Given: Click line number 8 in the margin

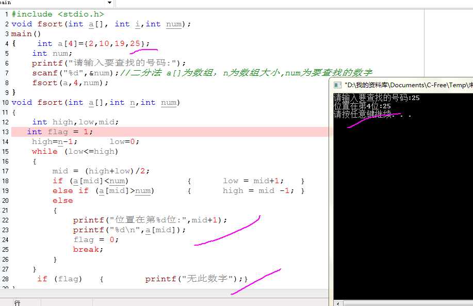Looking at the screenshot, I should 7,83.
